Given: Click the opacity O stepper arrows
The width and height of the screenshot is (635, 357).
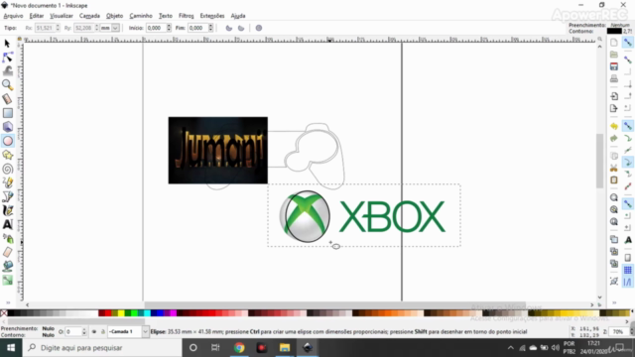Looking at the screenshot, I should click(83, 332).
